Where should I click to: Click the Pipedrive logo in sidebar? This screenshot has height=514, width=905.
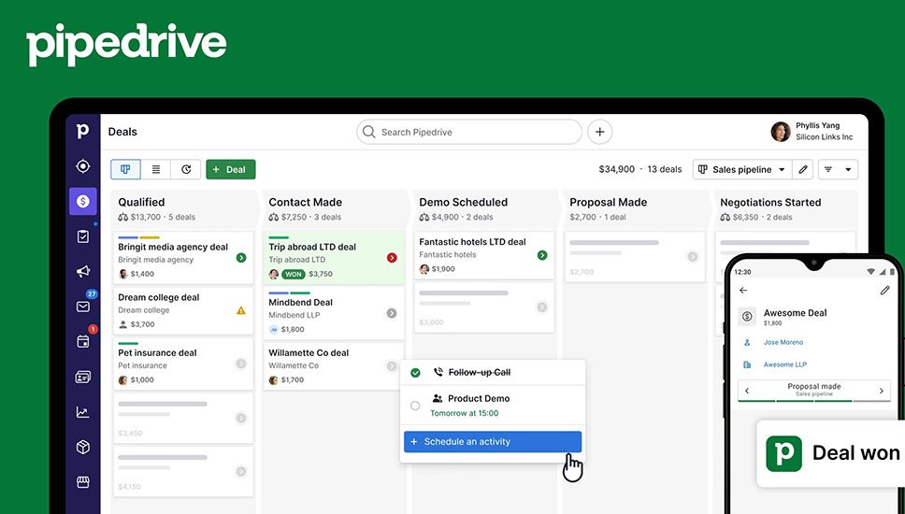coord(82,131)
